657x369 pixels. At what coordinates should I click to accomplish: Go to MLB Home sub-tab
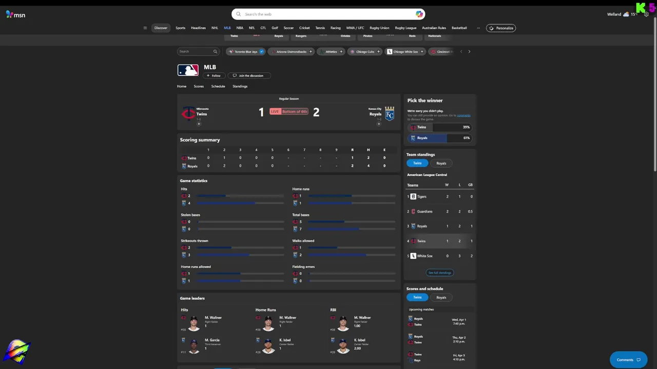tap(182, 86)
